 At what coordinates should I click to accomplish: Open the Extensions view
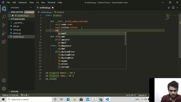click(4, 42)
